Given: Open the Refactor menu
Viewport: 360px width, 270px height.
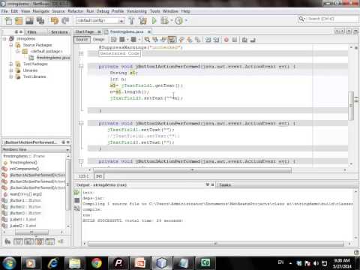Looking at the screenshot, I should coord(76,11).
